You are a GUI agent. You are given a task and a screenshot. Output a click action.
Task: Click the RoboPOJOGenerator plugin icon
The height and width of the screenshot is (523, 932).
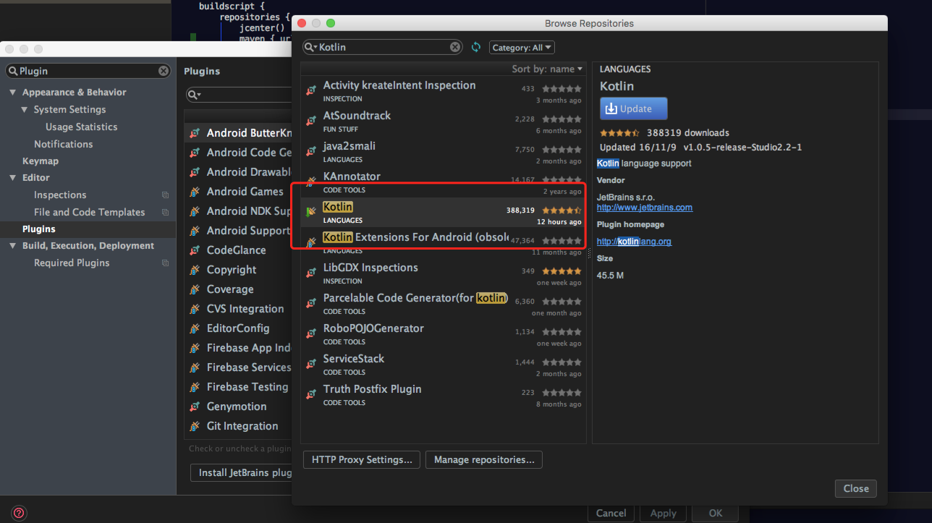(x=311, y=333)
